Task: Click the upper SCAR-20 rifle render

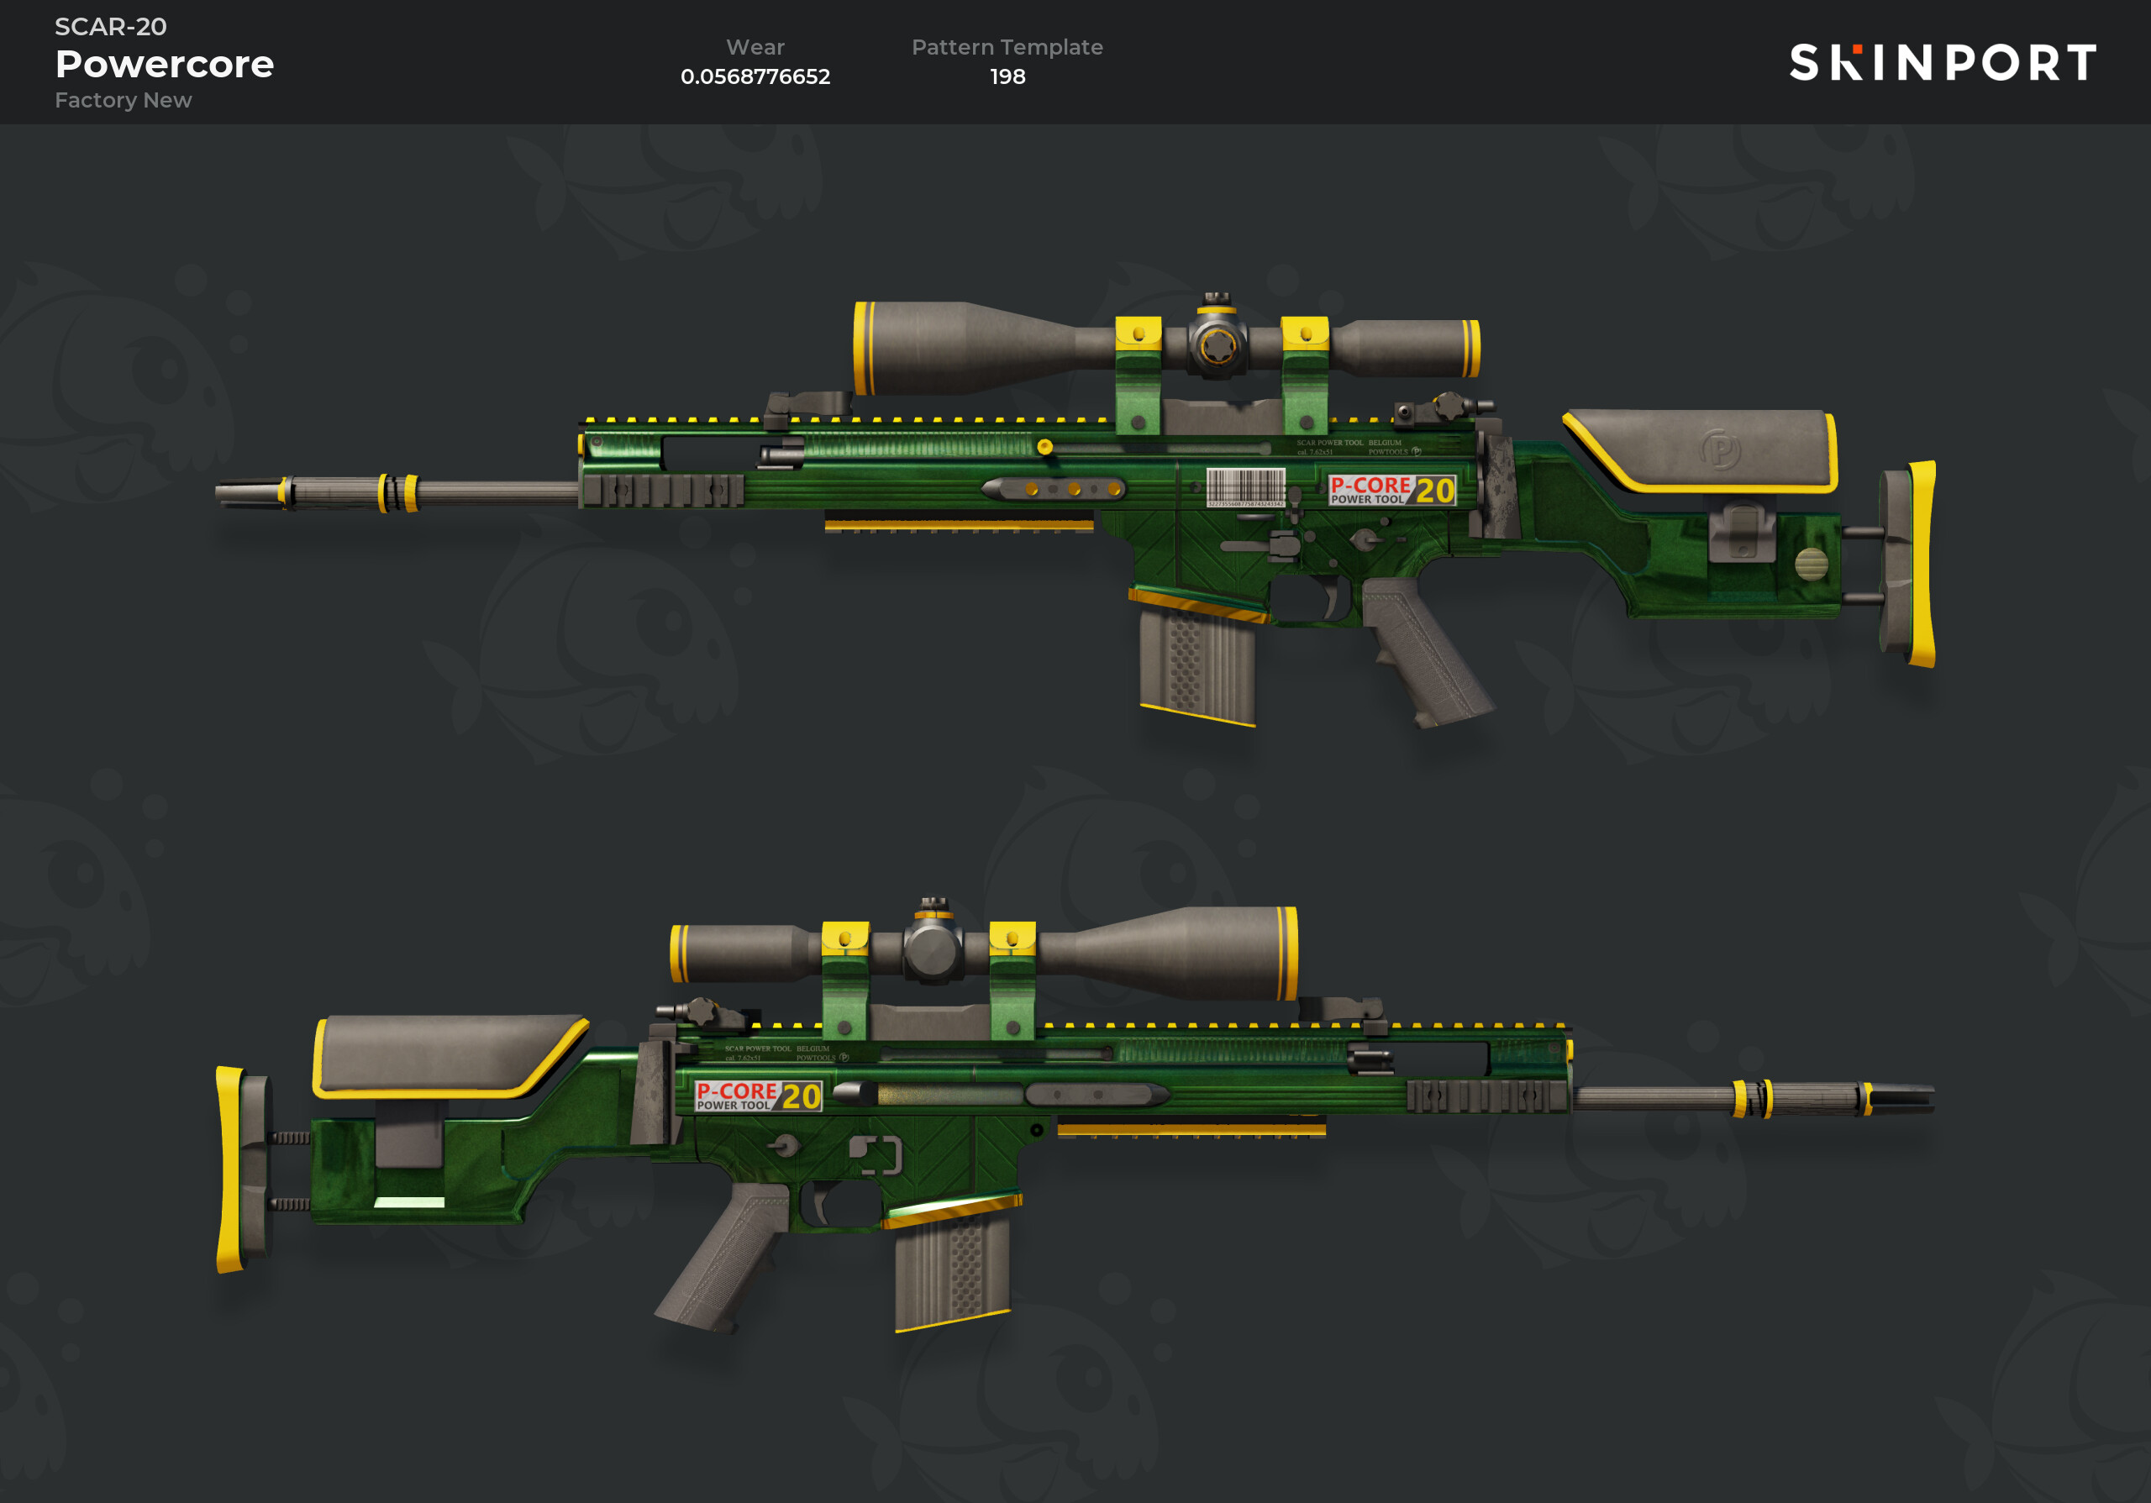Action: (1075, 510)
